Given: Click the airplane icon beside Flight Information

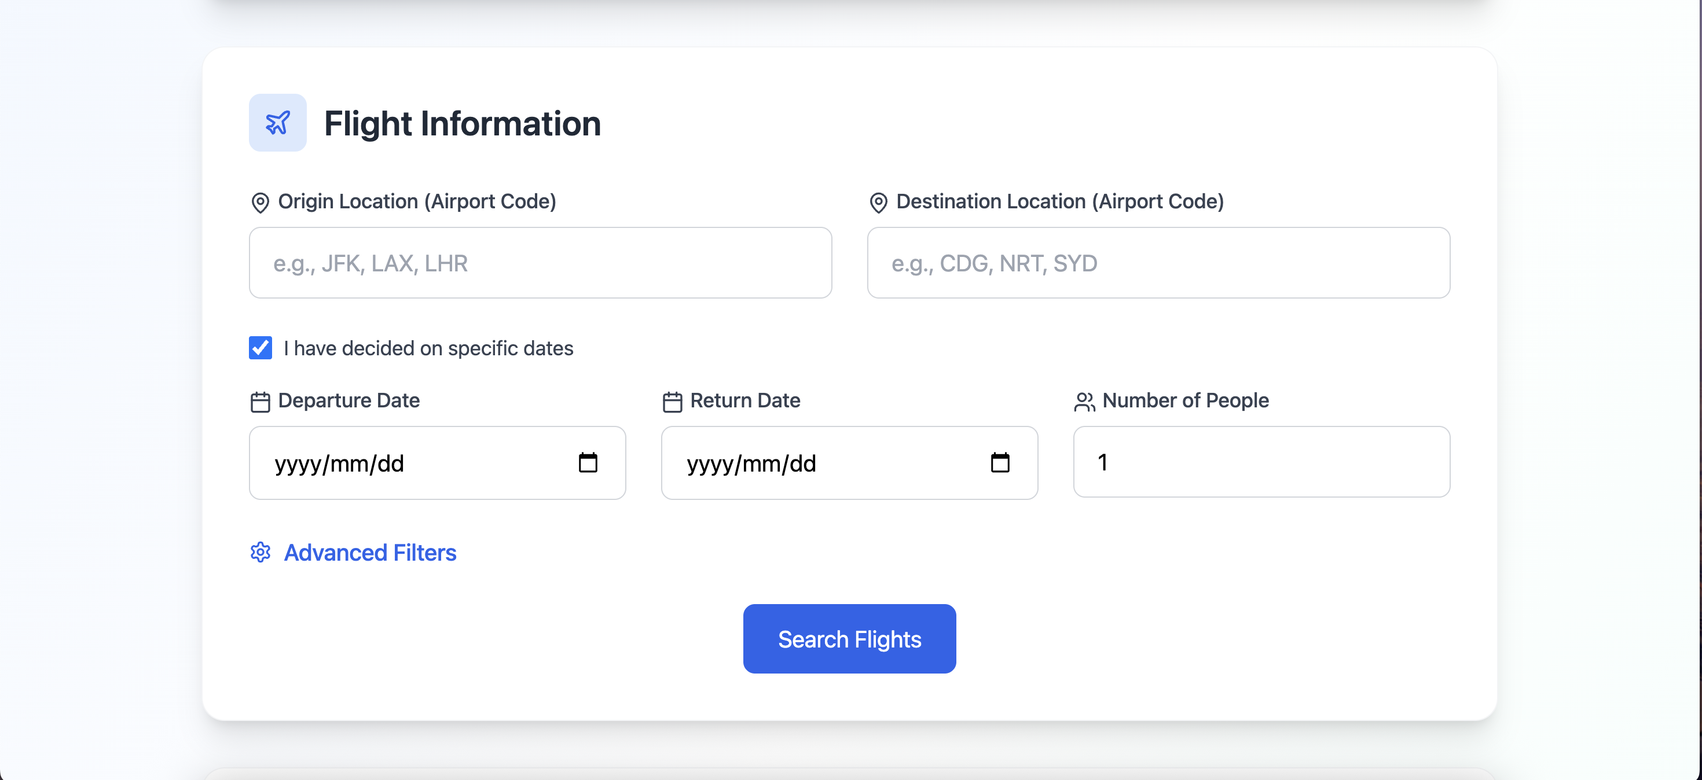Looking at the screenshot, I should [277, 123].
